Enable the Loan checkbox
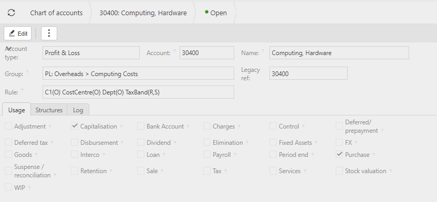The width and height of the screenshot is (437, 202). [140, 154]
